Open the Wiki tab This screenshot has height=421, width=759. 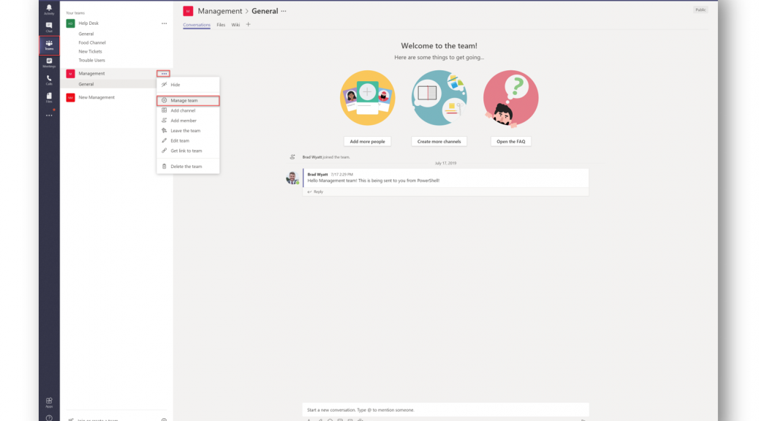235,25
